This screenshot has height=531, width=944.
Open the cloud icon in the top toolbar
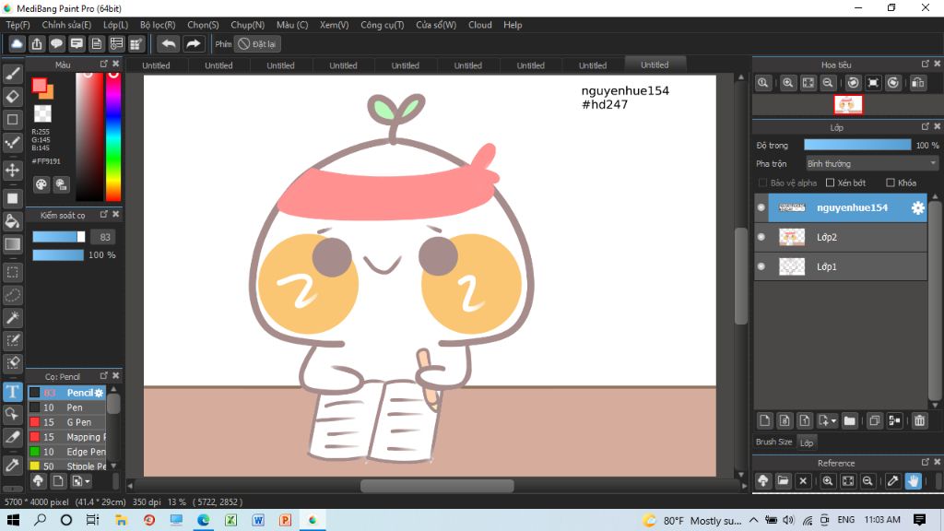[x=17, y=44]
